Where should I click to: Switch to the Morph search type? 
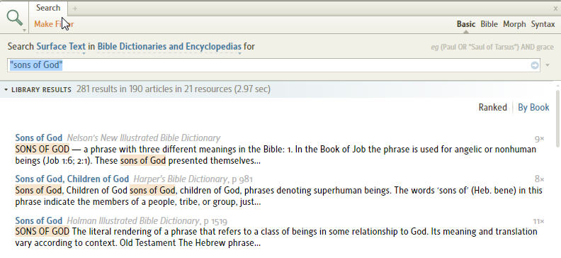click(x=514, y=24)
